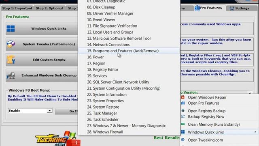Click the Clean Memory chip icon
This screenshot has width=259, height=146.
pos(183,124)
